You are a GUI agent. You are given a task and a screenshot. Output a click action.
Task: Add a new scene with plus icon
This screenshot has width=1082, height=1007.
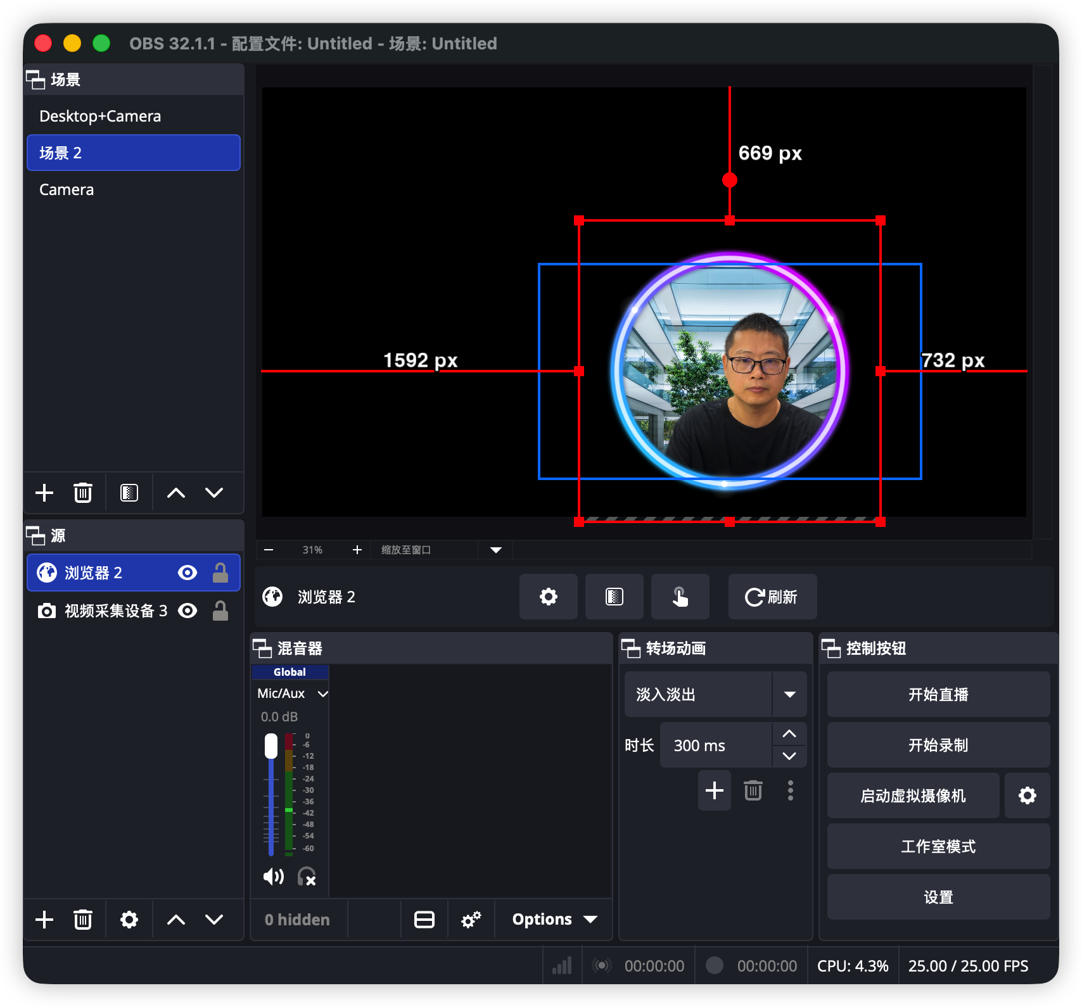(44, 493)
